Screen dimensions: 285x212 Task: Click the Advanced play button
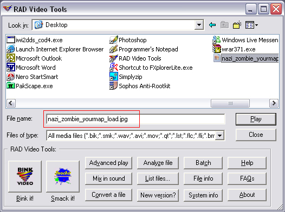point(109,163)
